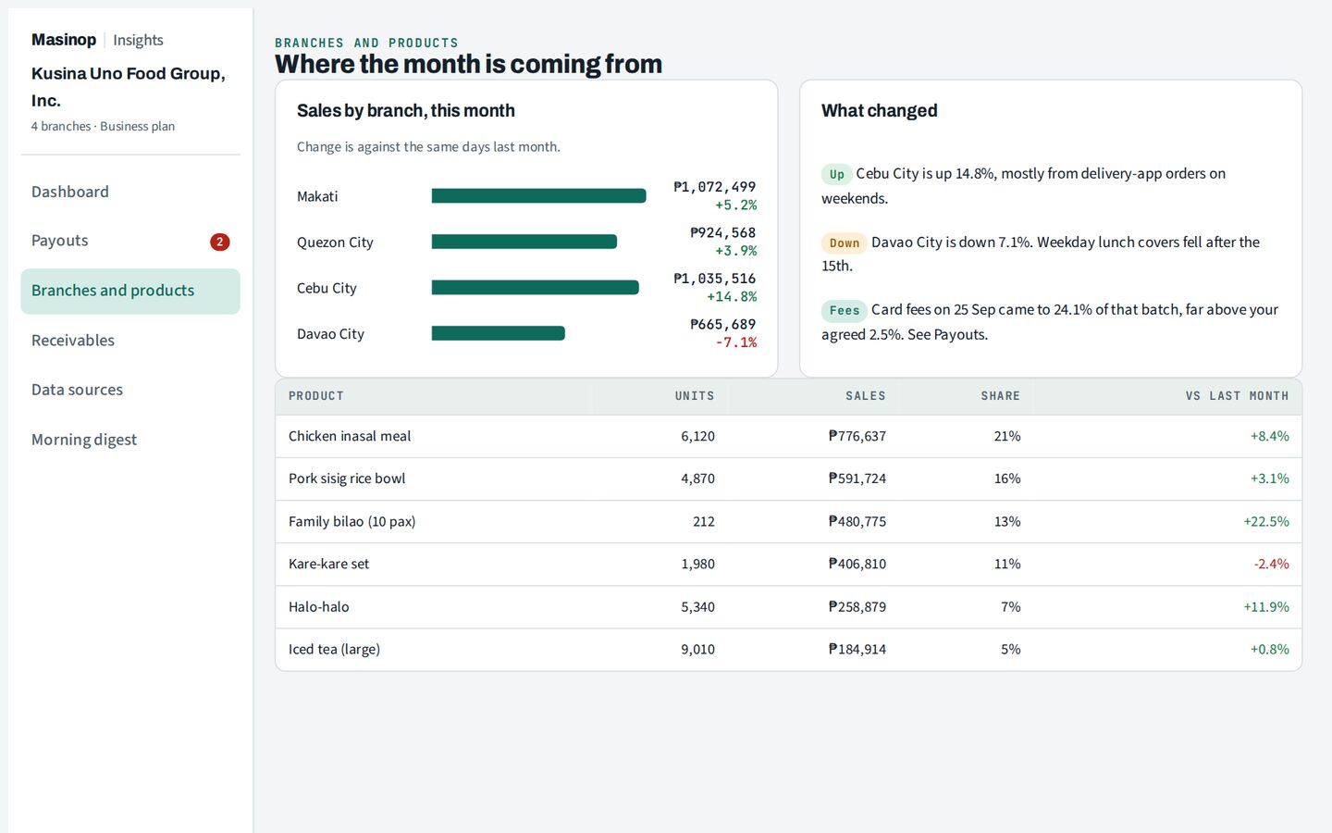Image resolution: width=1332 pixels, height=833 pixels.
Task: Click Makati sales value ₱1,072,499
Action: (x=715, y=187)
